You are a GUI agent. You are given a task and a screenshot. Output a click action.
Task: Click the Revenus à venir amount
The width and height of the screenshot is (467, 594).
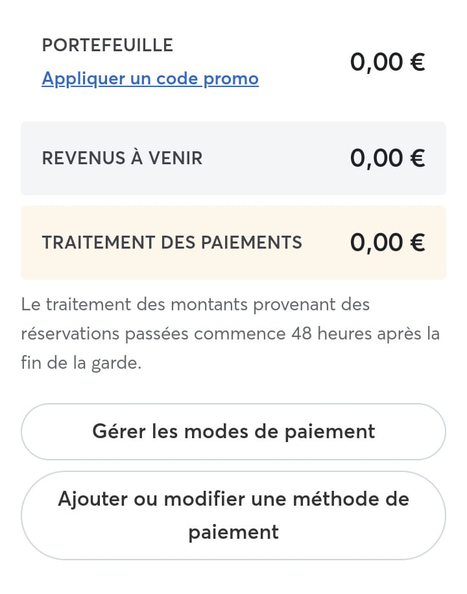coord(387,158)
